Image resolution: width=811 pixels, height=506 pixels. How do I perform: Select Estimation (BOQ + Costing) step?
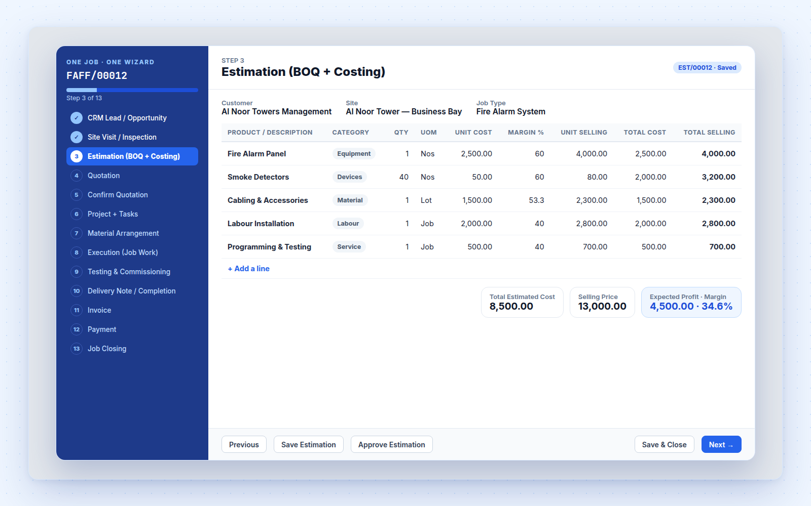click(132, 156)
